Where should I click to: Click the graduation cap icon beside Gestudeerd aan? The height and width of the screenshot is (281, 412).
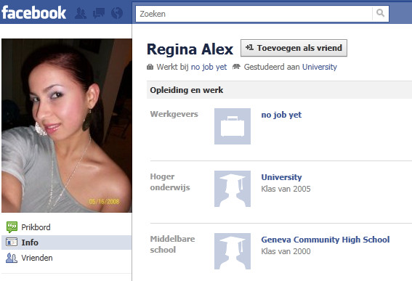[236, 67]
